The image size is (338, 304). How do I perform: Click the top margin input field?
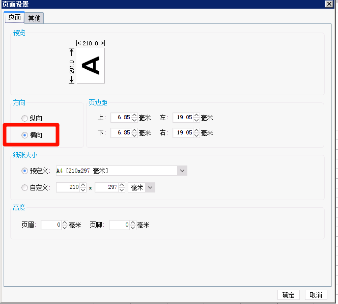coord(121,118)
